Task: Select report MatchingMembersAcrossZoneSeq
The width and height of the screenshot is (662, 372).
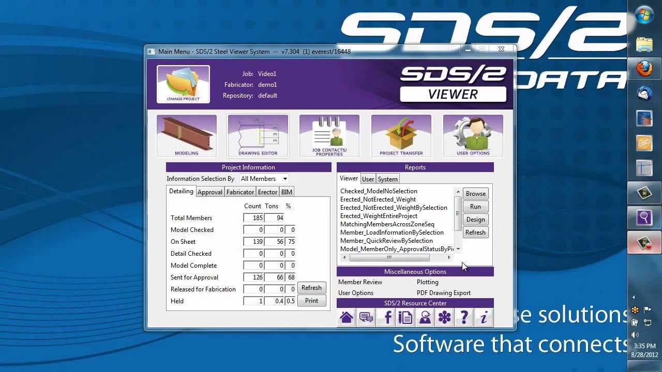Action: point(387,224)
